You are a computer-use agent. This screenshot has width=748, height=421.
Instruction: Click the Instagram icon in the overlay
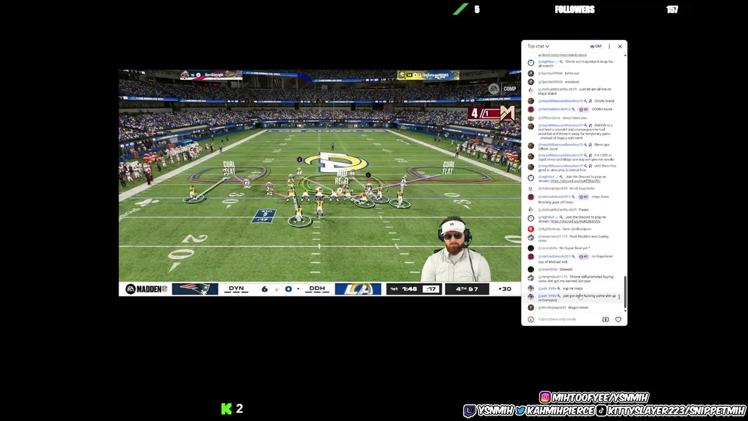point(545,398)
